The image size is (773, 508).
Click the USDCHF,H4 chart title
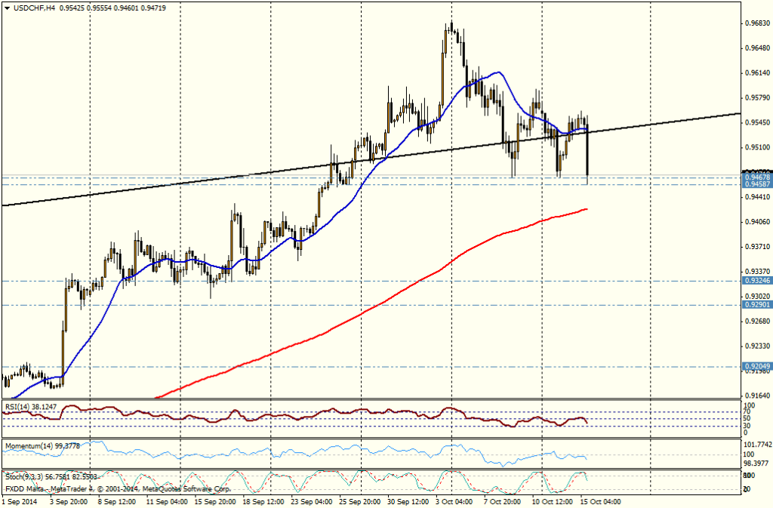point(34,6)
